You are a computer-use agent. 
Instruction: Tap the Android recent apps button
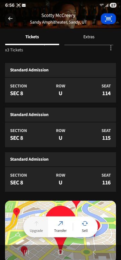27,252
